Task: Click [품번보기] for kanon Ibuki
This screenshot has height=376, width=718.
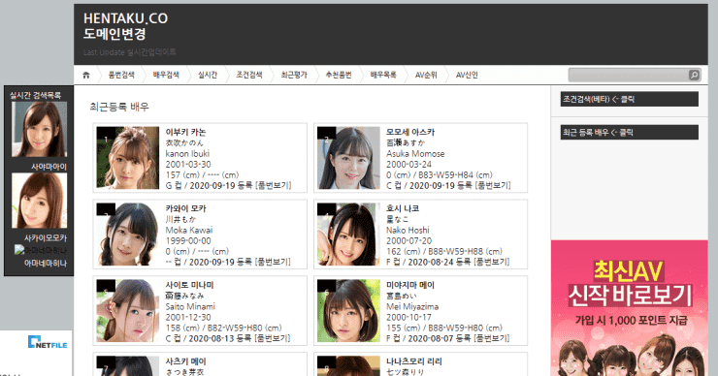Action: (274, 186)
